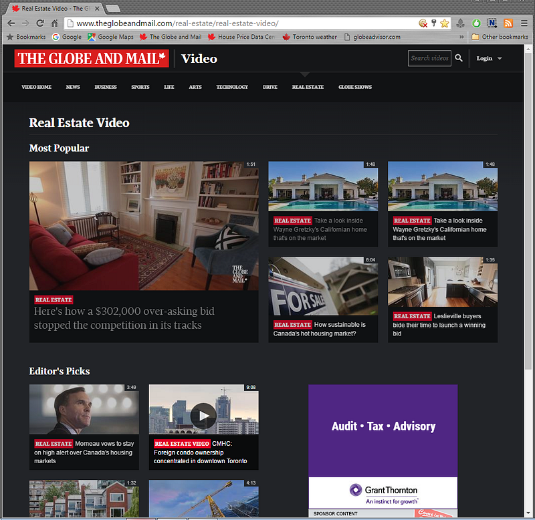Play the Morneau video thumbnail
The image size is (535, 520).
(x=84, y=410)
